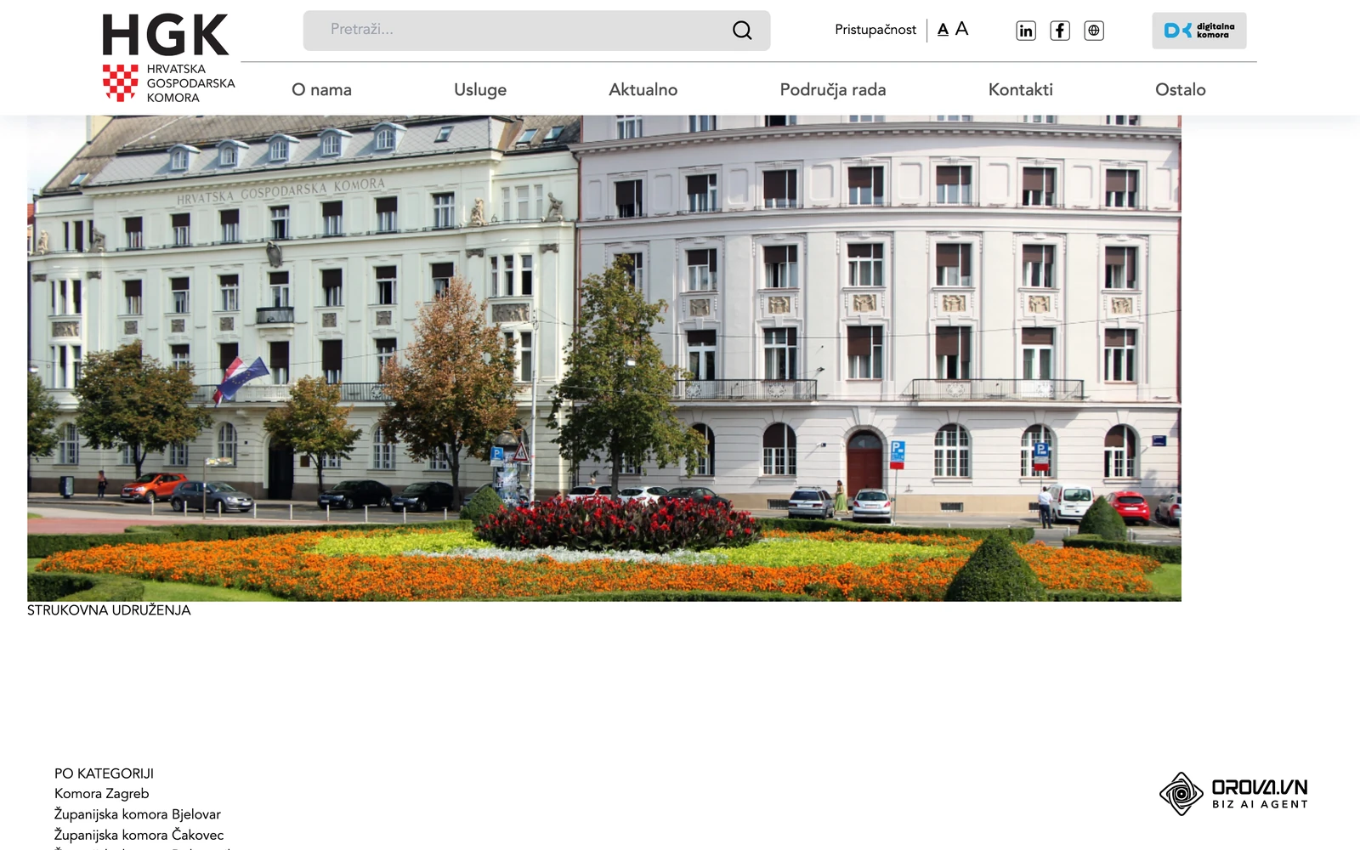Image resolution: width=1360 pixels, height=850 pixels.
Task: Open the Komora Zagreb link
Action: coord(101,793)
